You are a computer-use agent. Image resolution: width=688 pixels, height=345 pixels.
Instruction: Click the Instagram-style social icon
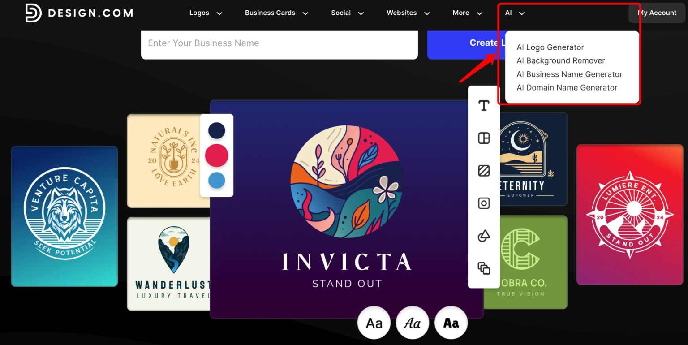(484, 203)
